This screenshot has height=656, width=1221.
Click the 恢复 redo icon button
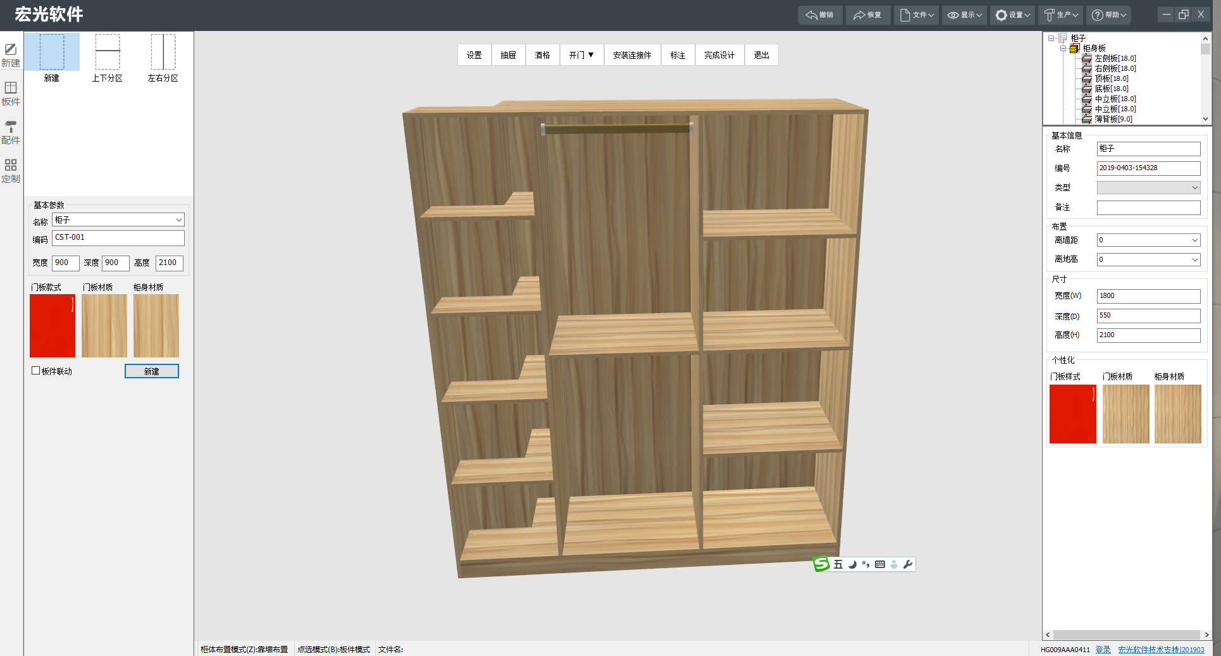[x=867, y=15]
